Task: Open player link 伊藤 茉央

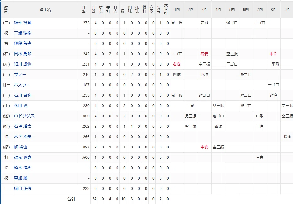Action: [x=23, y=43]
